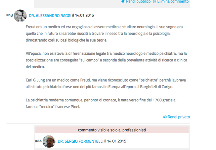
Task: Click comment number #44
Action: (38, 141)
